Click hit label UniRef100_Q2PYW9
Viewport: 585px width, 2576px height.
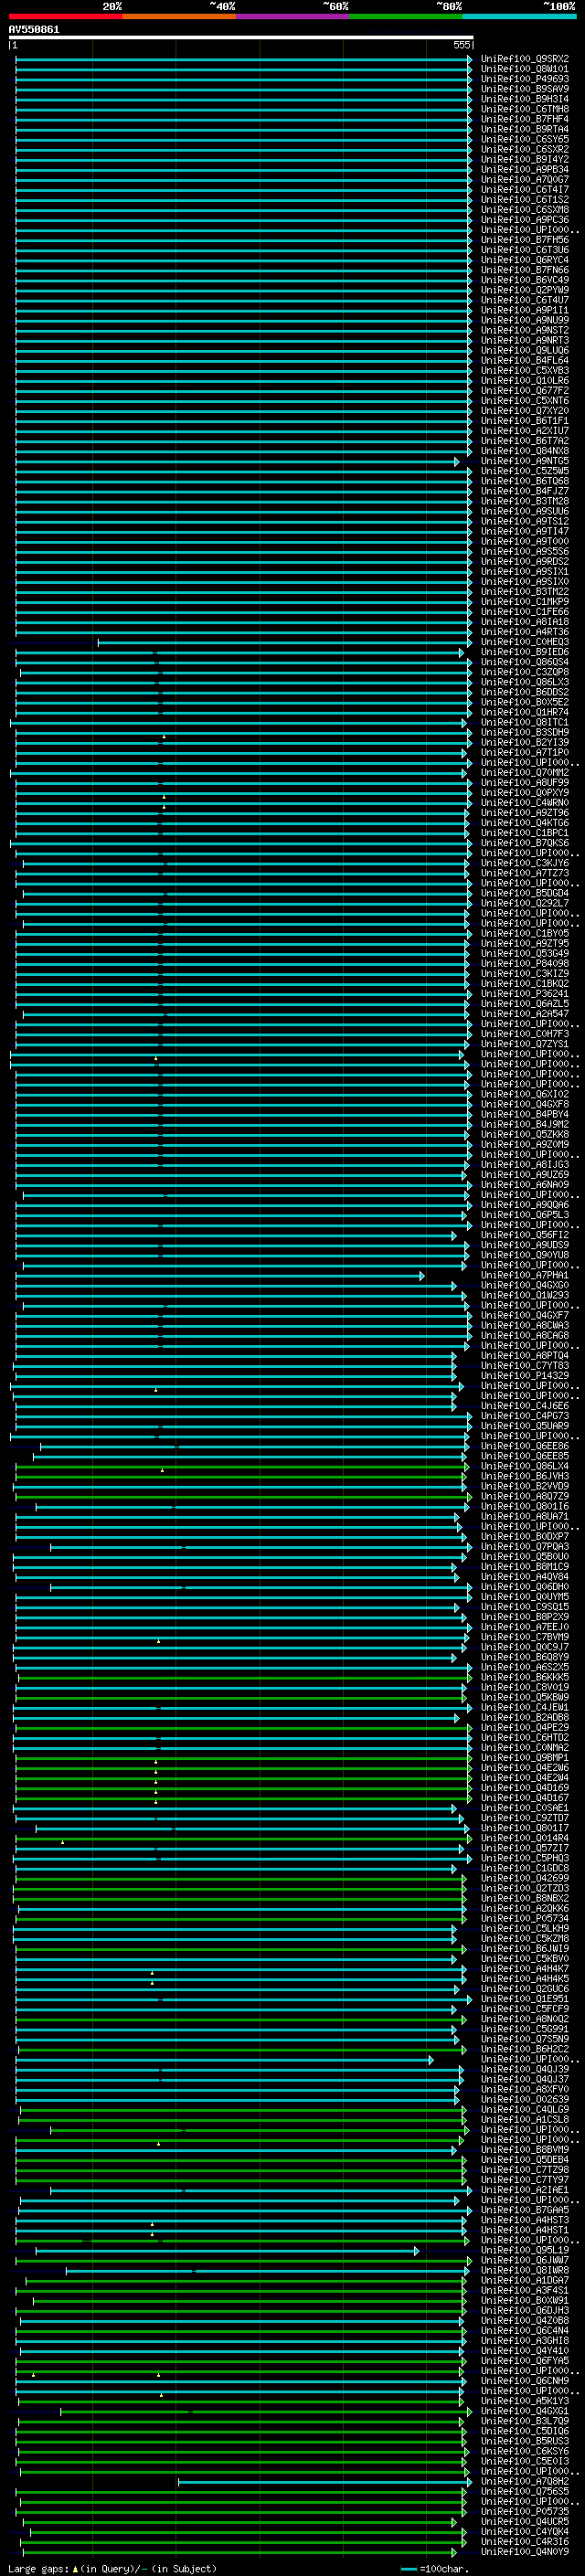(525, 290)
